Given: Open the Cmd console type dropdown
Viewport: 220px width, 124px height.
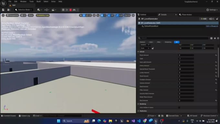Looking at the screenshot, I should point(37,116).
